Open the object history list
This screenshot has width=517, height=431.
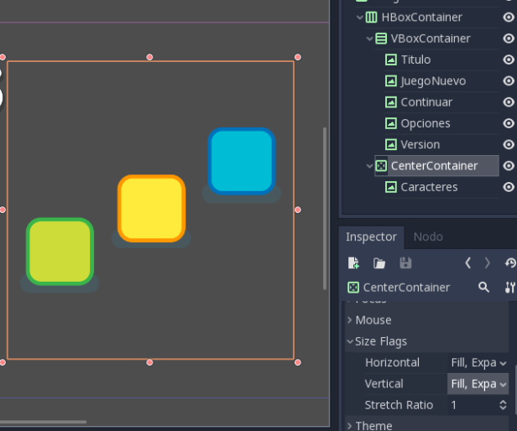coord(510,263)
